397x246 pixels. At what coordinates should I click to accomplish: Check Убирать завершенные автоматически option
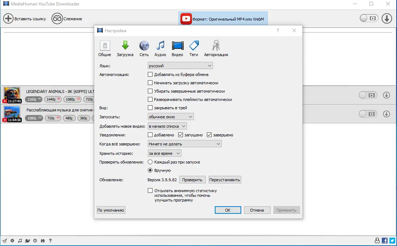[150, 91]
